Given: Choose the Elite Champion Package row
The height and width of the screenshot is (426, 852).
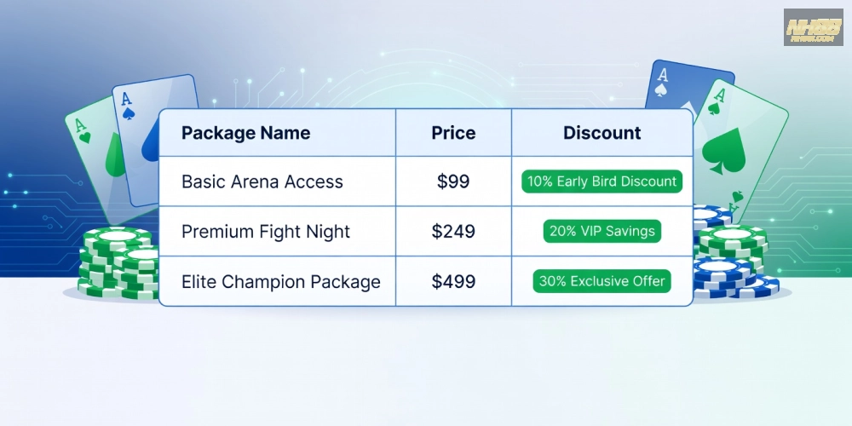Looking at the screenshot, I should 281,281.
